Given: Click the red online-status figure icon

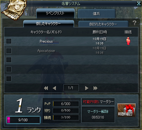Looking at the screenshot, I should (x=128, y=41).
